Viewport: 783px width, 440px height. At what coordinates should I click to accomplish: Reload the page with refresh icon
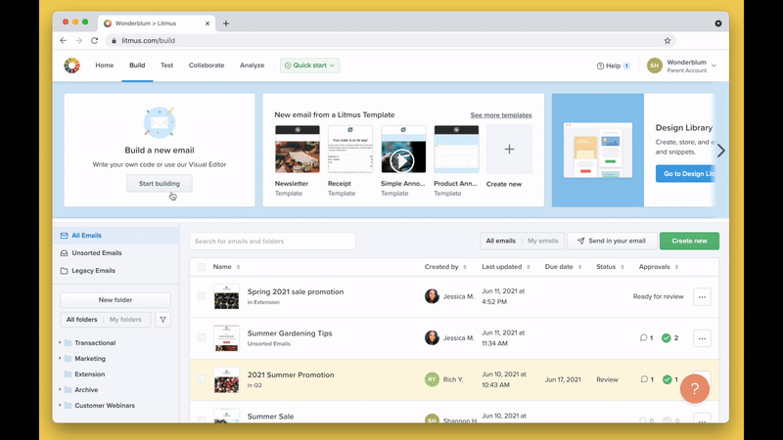(94, 40)
